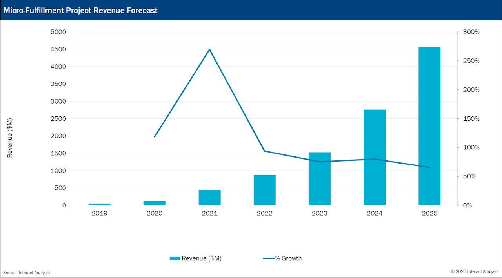
Task: Select the 2022 revenue bar
Action: click(264, 190)
